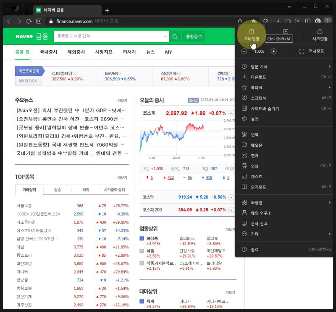This screenshot has height=312, width=336.
Task: Toggle 사이드바 숨기기 in the menu
Action: (x=284, y=108)
